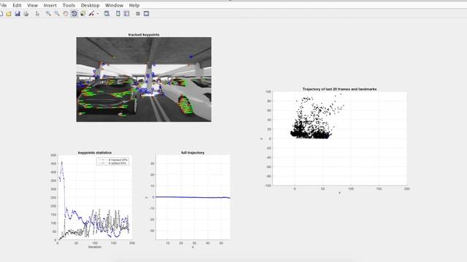The height and width of the screenshot is (262, 467).
Task: Open the Edit menu
Action: 17,5
